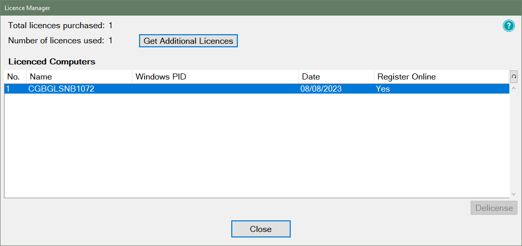Click row number 1 in the list
The height and width of the screenshot is (246, 522).
click(9, 89)
